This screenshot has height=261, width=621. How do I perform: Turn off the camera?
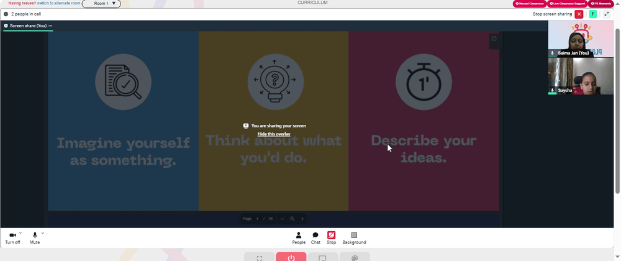[x=12, y=238]
